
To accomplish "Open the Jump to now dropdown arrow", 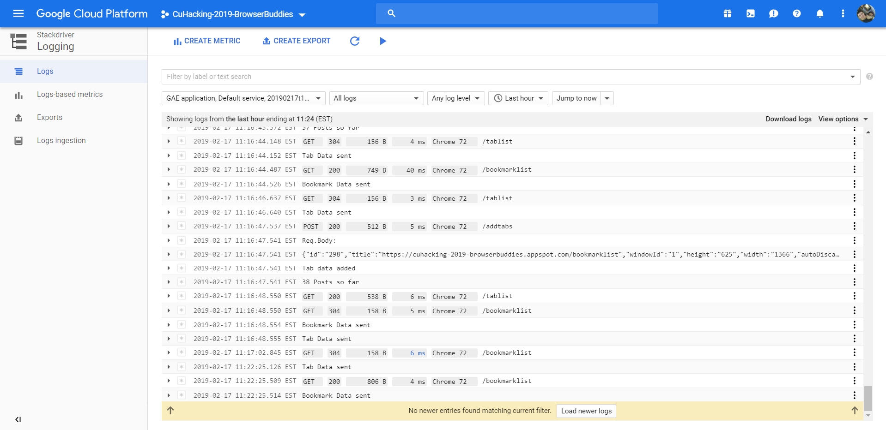I will tap(607, 98).
